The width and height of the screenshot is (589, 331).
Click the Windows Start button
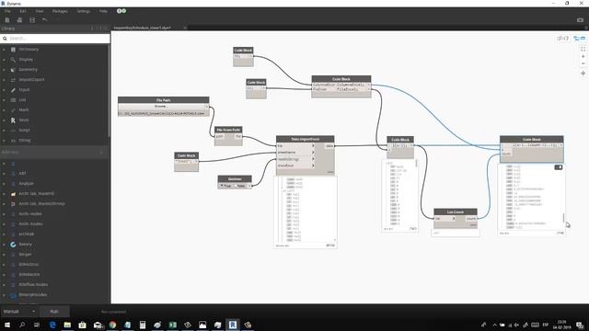[x=6, y=325]
